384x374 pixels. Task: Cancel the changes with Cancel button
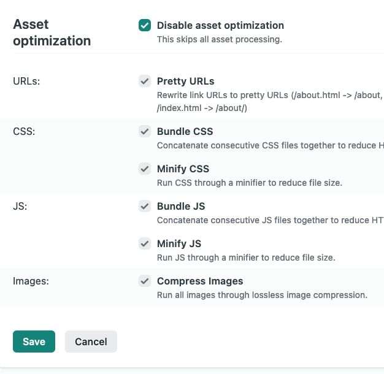tap(91, 342)
